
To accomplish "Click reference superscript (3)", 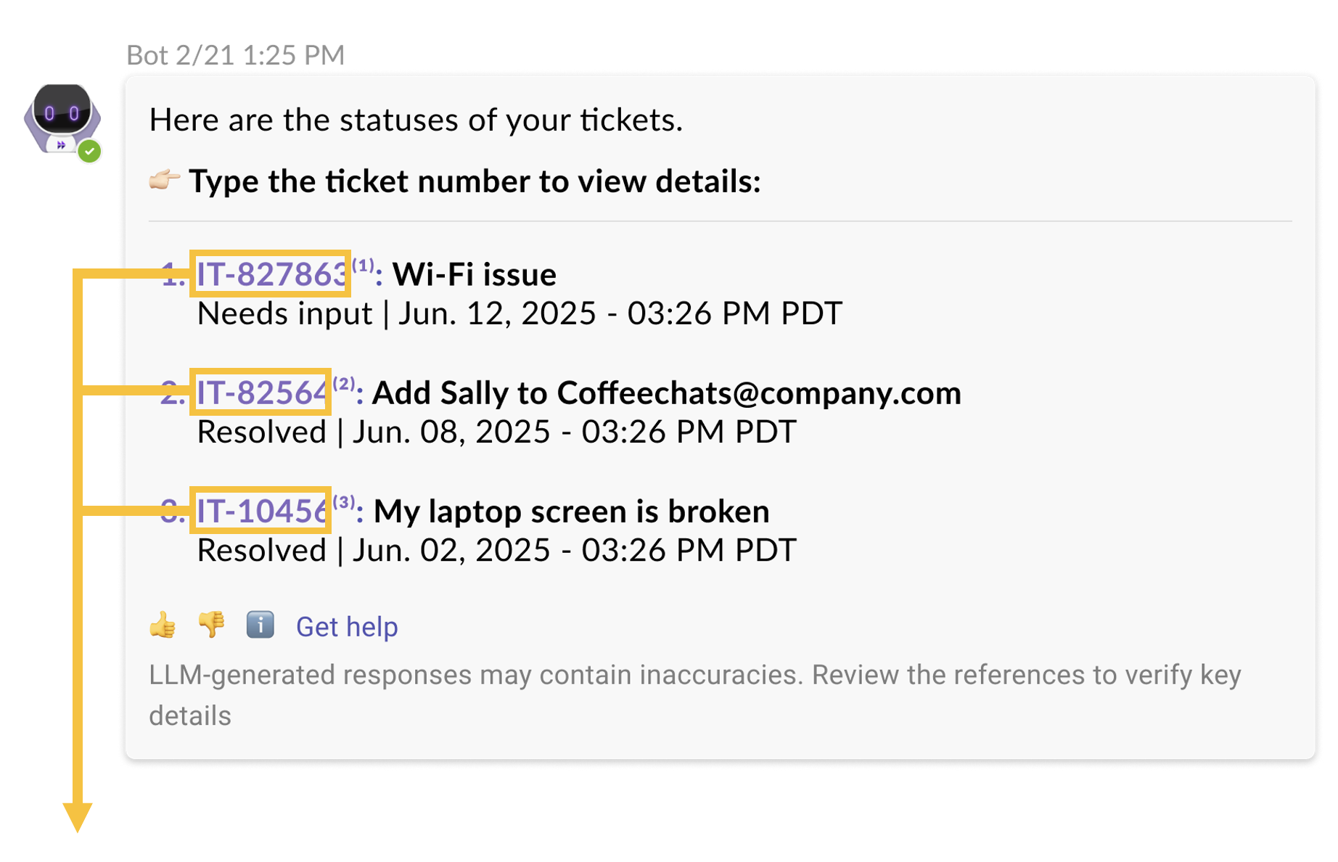I will click(344, 501).
